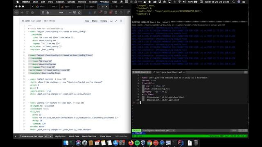
Task: Open the file History
Action: pyautogui.click(x=104, y=21)
